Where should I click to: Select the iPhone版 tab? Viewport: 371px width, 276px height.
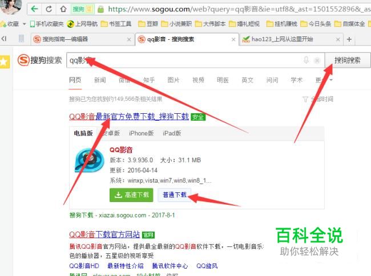click(x=141, y=133)
